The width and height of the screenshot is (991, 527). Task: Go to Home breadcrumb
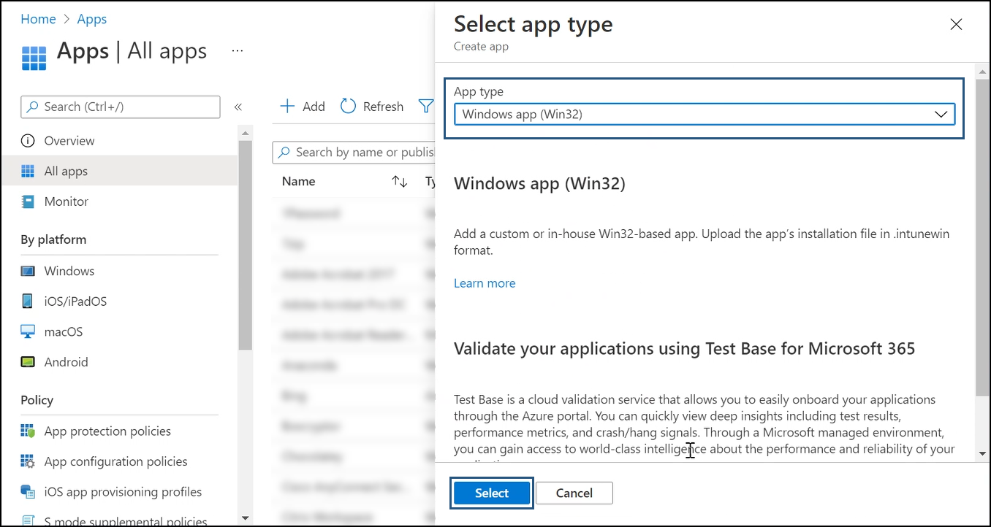38,20
